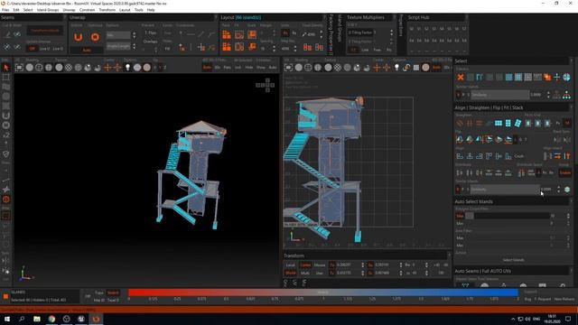The height and width of the screenshot is (325, 578).
Task: Toggle Link in Texture Multipliers
Action: pyautogui.click(x=365, y=50)
